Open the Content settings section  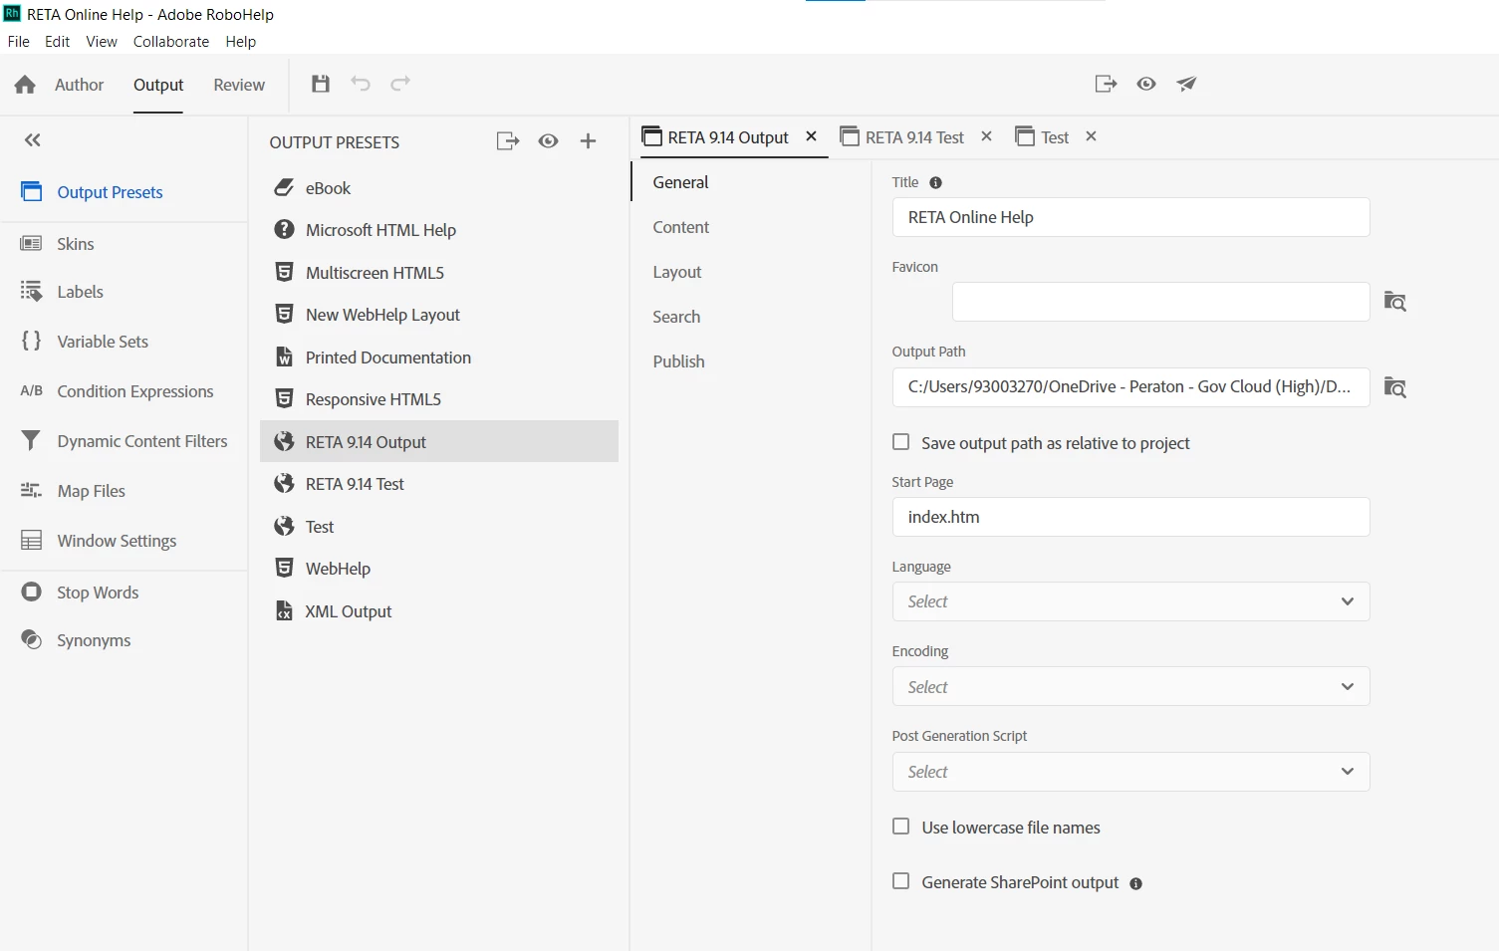(x=681, y=227)
